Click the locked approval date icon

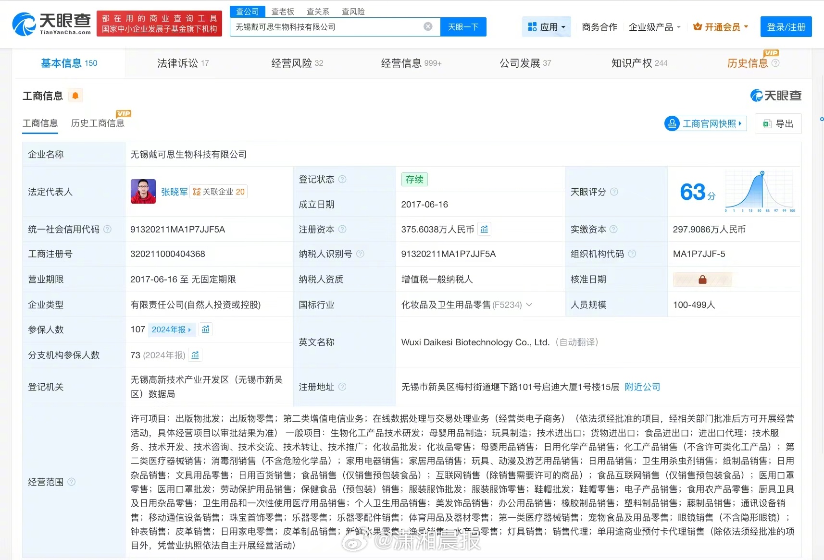click(702, 280)
